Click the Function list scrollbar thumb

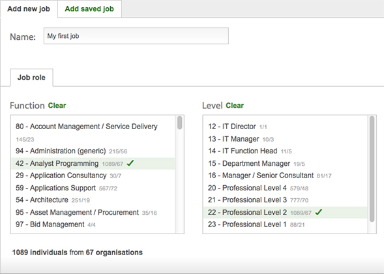coord(180,123)
